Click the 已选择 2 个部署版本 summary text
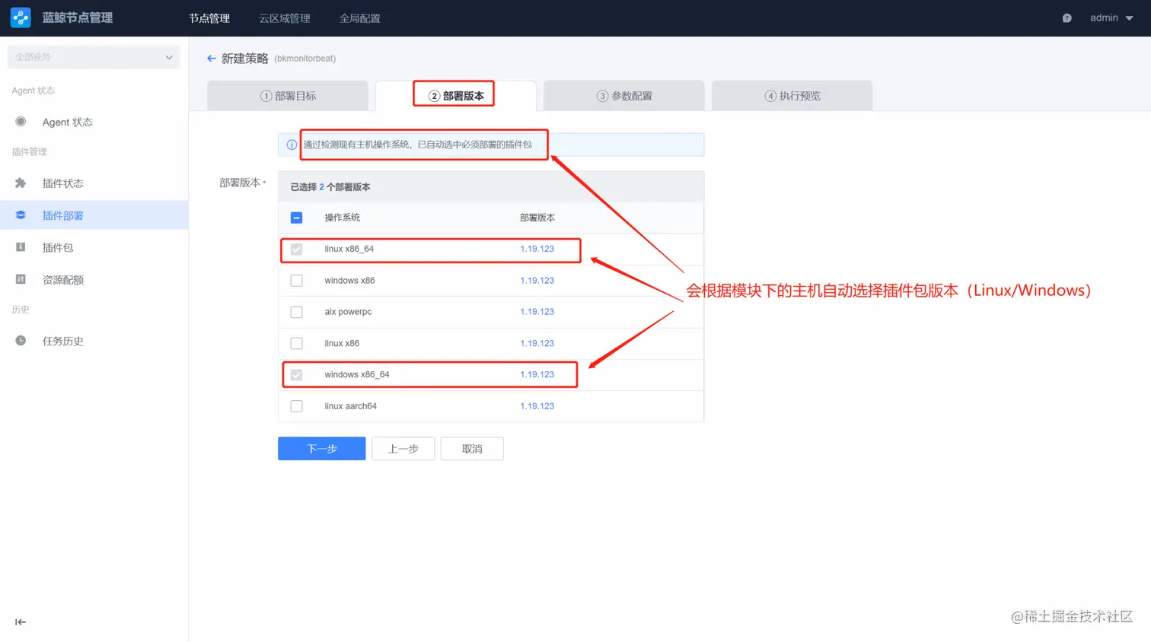The width and height of the screenshot is (1151, 642). pos(330,187)
